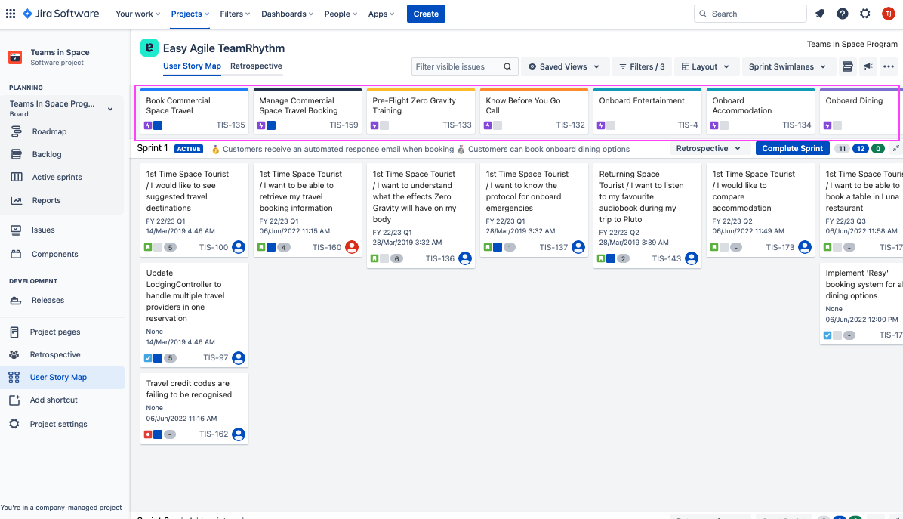Click the Complete Sprint button
903x519 pixels.
click(x=792, y=149)
